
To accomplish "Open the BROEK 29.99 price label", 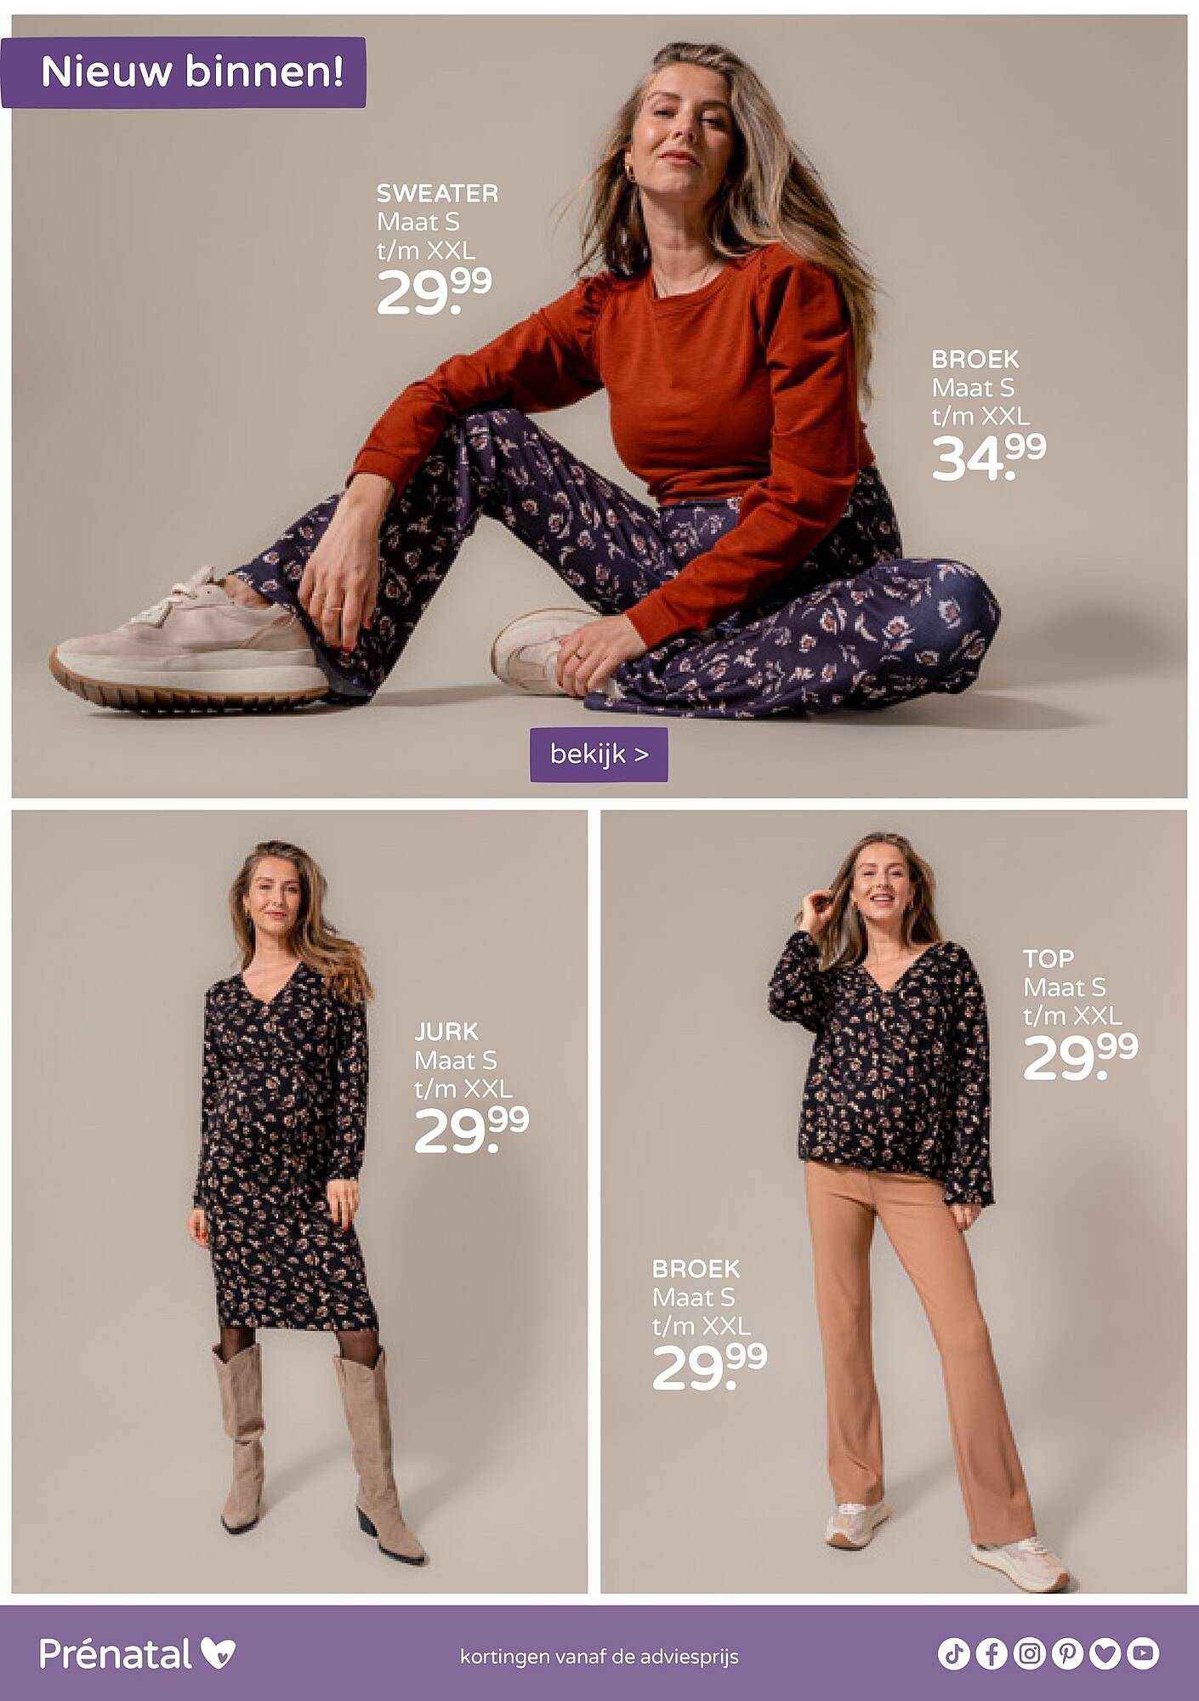I will pyautogui.click(x=709, y=1325).
